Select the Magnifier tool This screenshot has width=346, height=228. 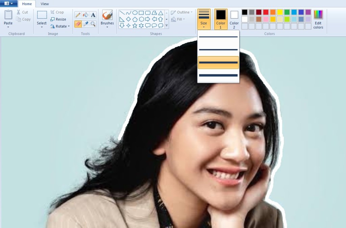tap(93, 24)
